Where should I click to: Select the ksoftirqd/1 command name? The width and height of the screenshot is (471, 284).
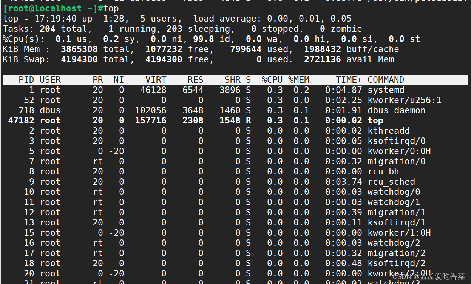point(397,222)
